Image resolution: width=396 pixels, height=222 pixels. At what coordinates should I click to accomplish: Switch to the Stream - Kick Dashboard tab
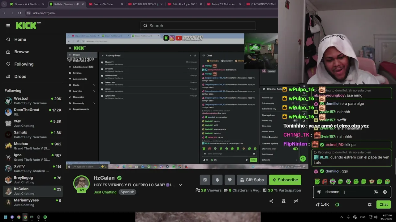pos(26,4)
